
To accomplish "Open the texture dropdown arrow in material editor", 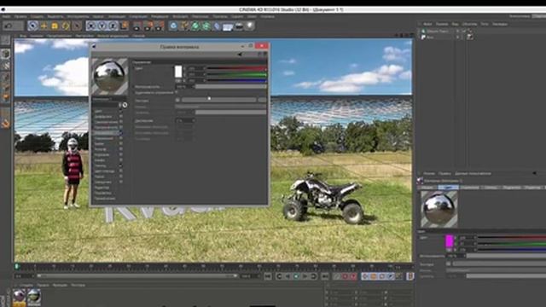I will coord(177,101).
